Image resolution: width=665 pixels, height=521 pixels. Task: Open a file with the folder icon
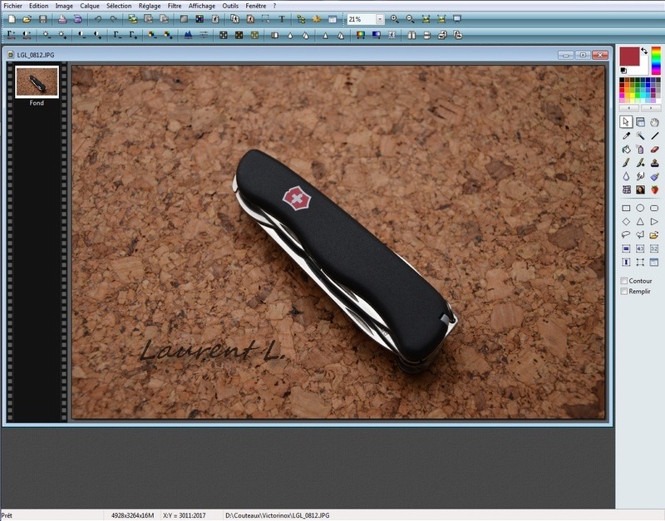(27, 19)
